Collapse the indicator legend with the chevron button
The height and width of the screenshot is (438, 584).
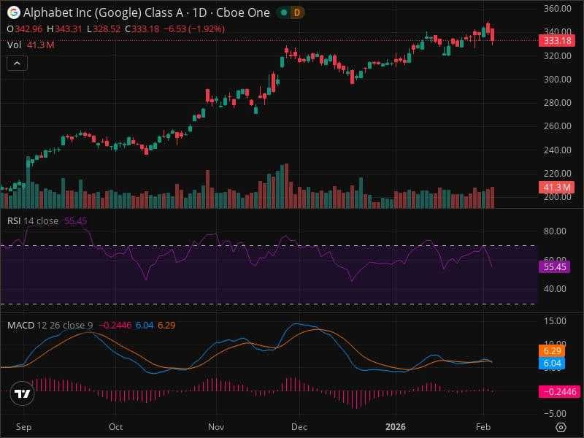pos(17,64)
